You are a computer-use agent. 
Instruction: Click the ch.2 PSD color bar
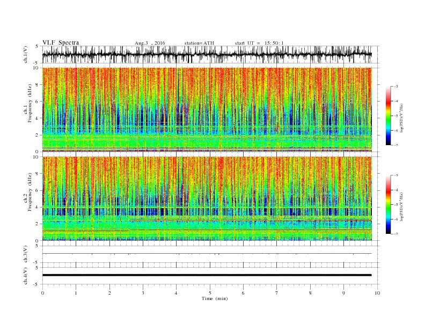tap(388, 204)
